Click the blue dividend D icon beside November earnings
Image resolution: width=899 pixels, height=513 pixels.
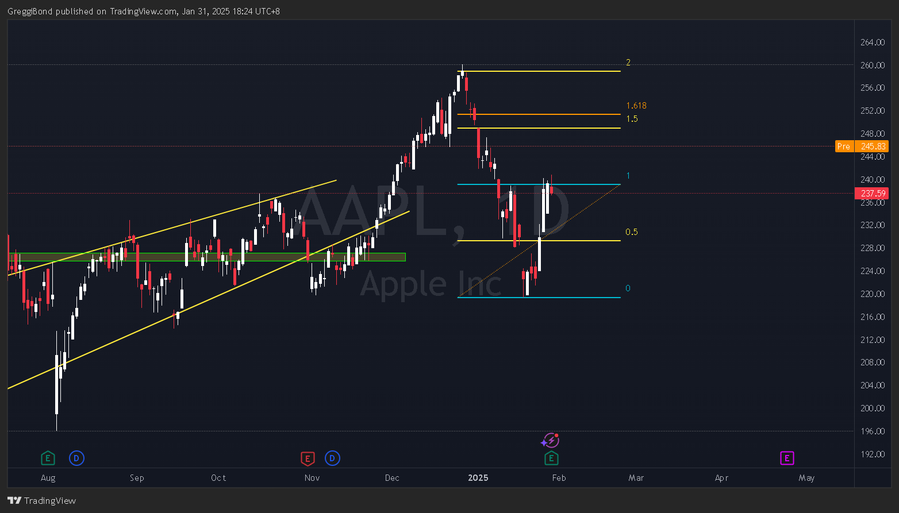(332, 458)
